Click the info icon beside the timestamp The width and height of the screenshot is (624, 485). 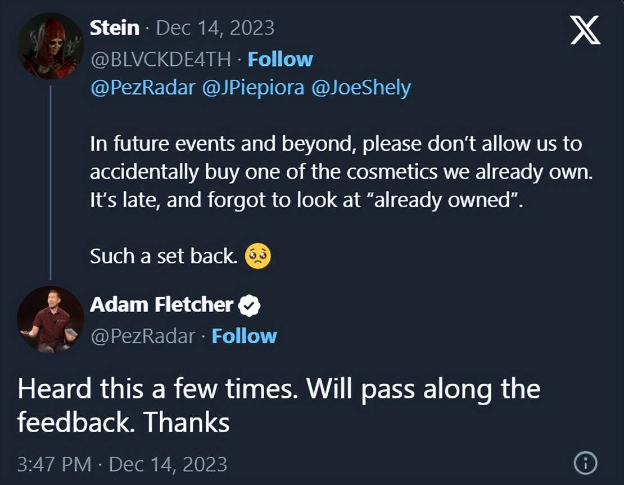pyautogui.click(x=585, y=464)
